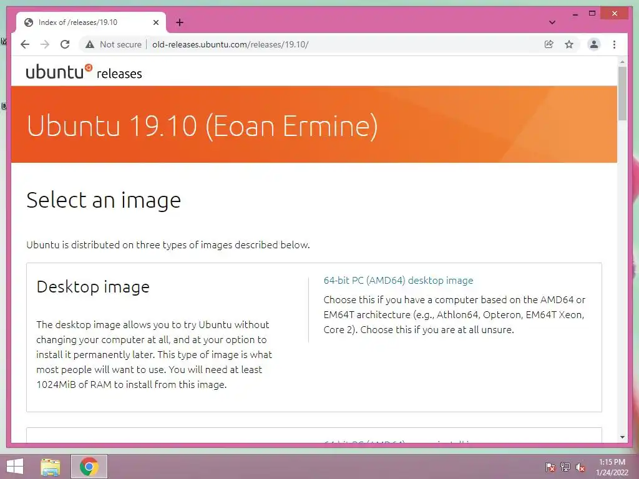Click the Select an image heading

click(x=104, y=200)
